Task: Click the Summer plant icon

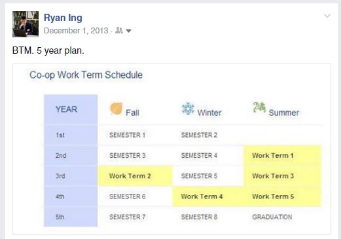Action: coord(259,107)
